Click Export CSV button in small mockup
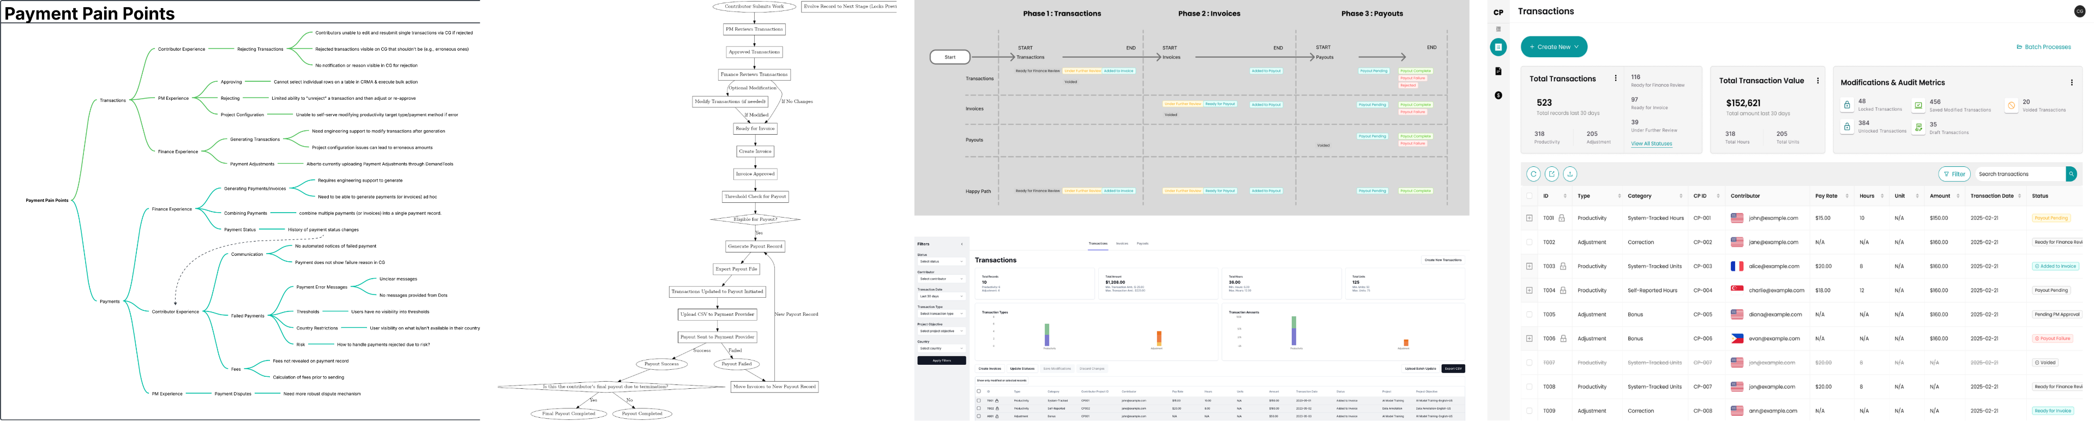Viewport: 2094px width, 421px height. (x=1453, y=369)
